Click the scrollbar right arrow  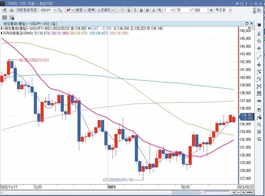(x=201, y=192)
